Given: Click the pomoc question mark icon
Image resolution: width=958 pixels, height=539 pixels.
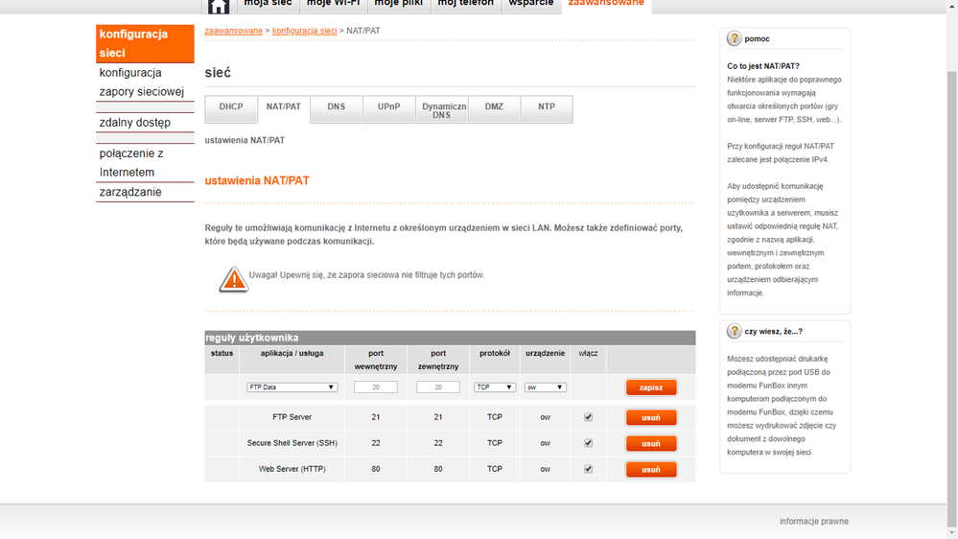Looking at the screenshot, I should coord(734,38).
